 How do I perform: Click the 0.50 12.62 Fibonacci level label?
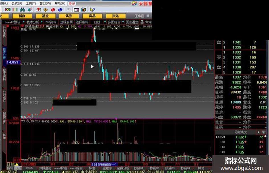pyautogui.click(x=28, y=74)
